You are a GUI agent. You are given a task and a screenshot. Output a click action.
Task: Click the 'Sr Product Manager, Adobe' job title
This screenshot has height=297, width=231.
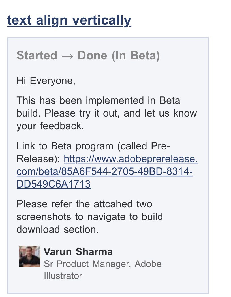pos(102,264)
